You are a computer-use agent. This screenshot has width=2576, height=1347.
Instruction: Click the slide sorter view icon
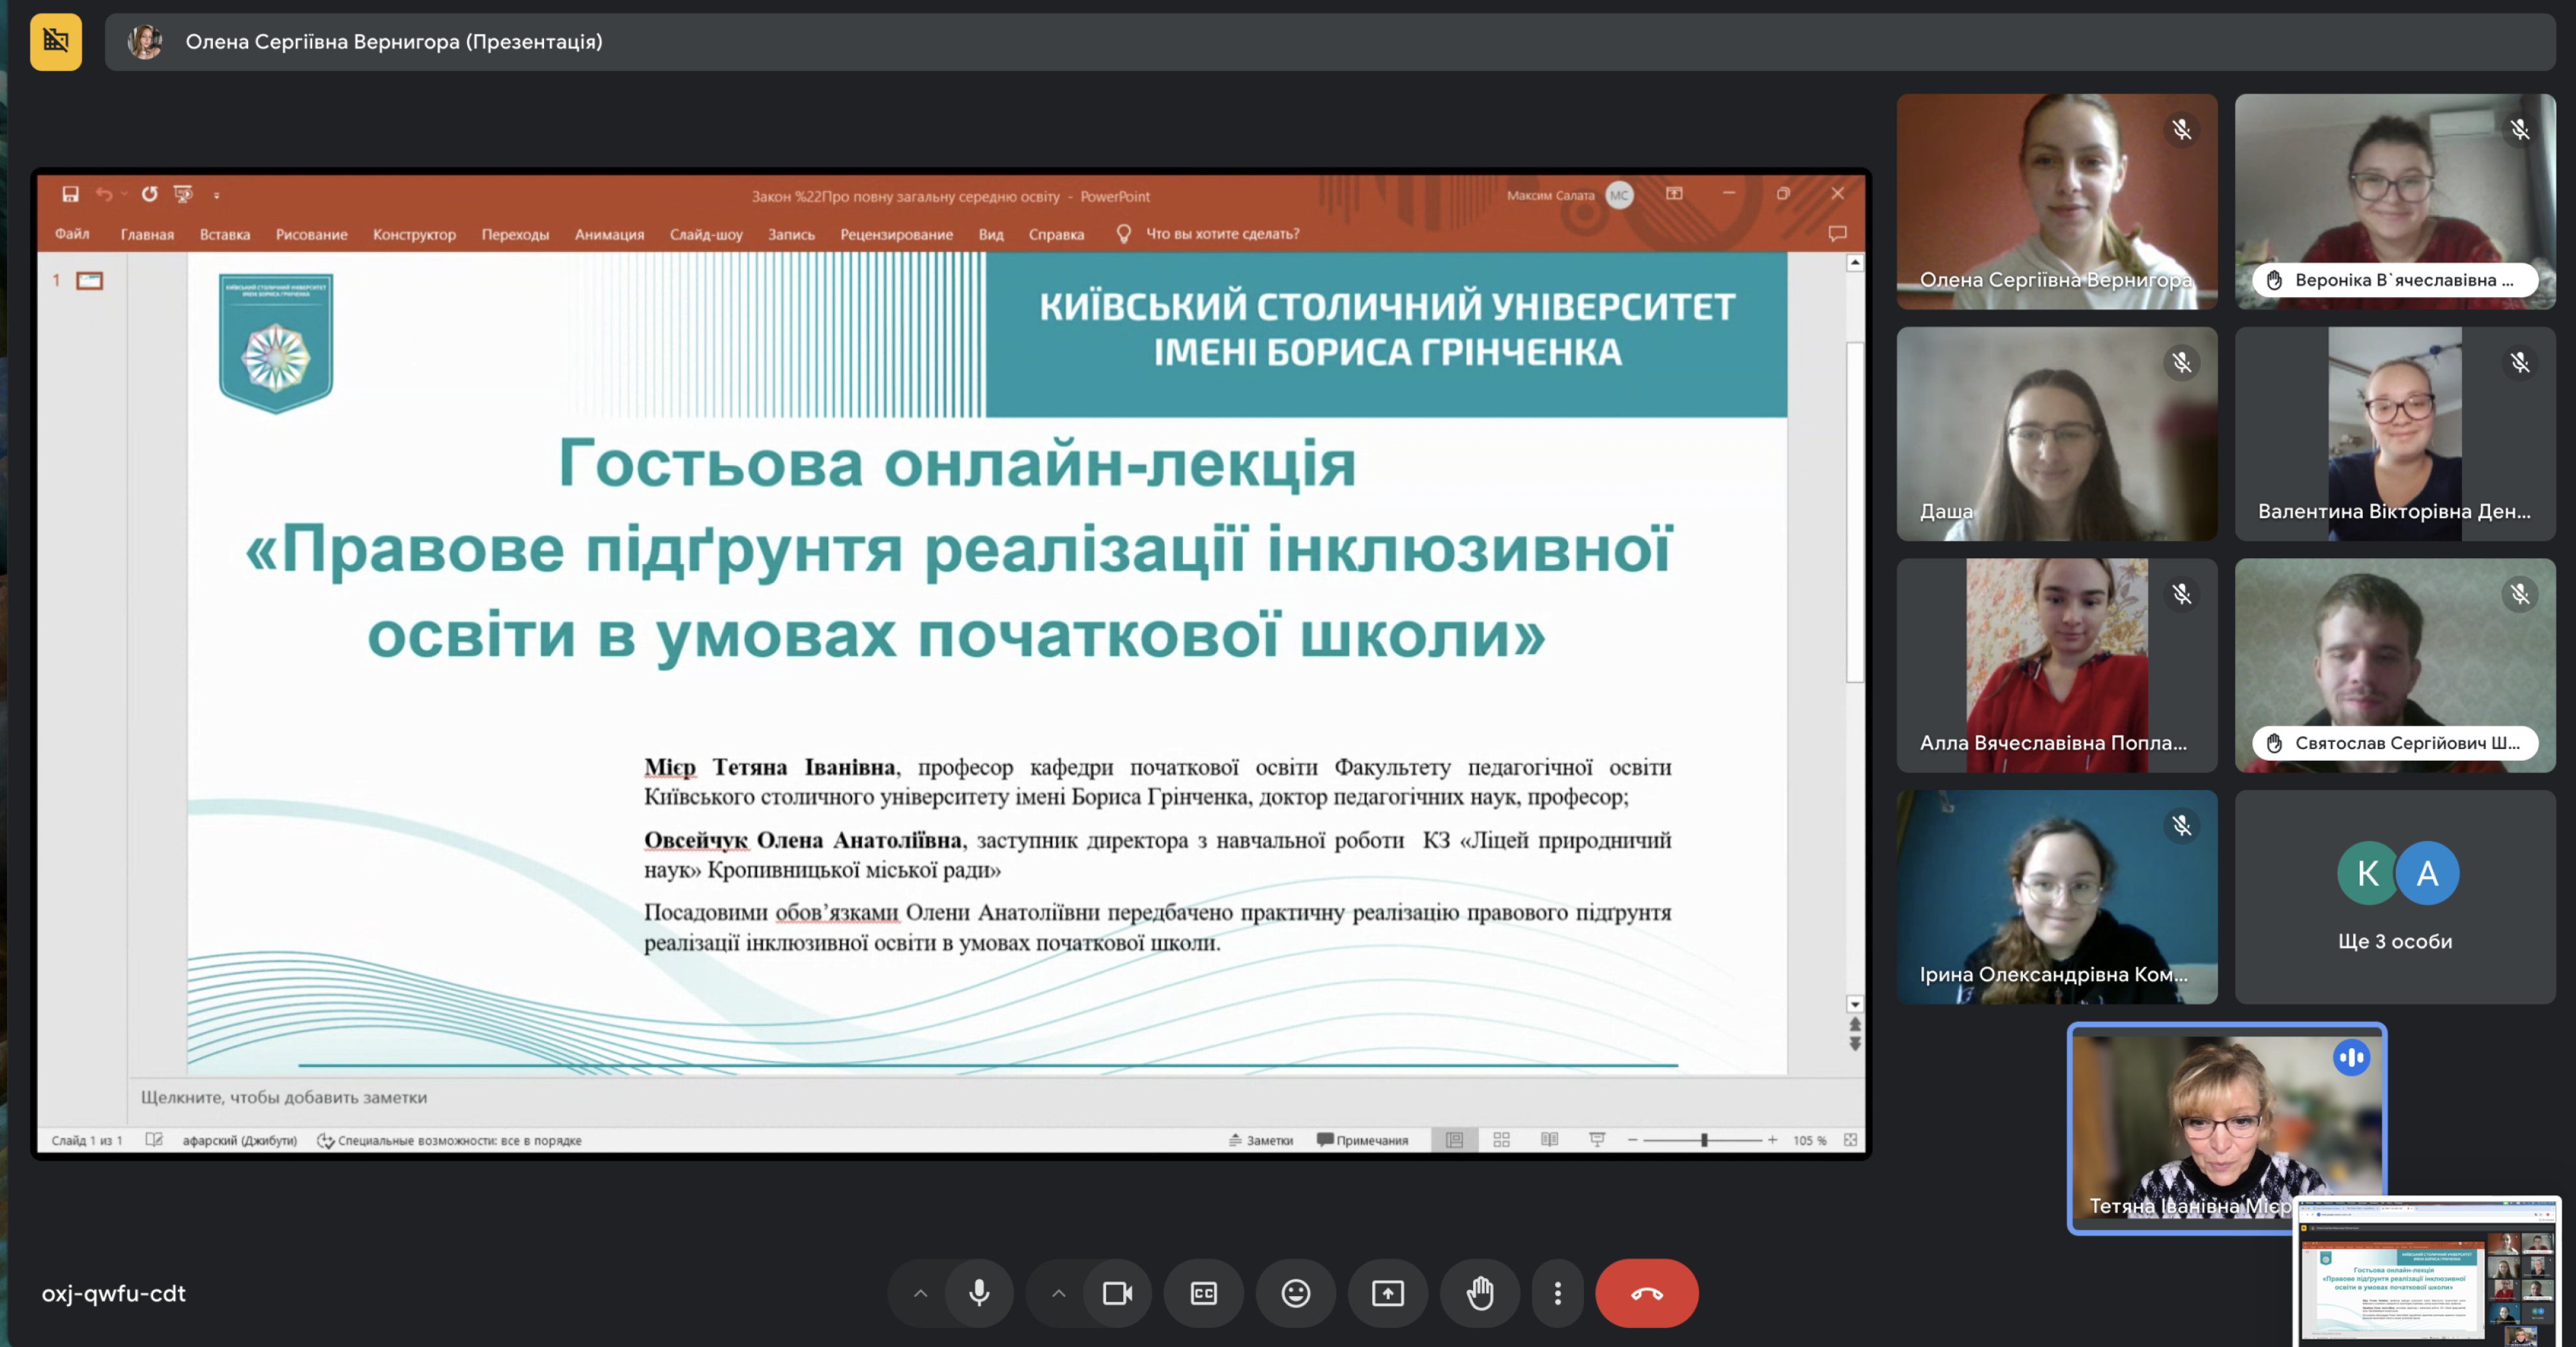(x=1501, y=1140)
